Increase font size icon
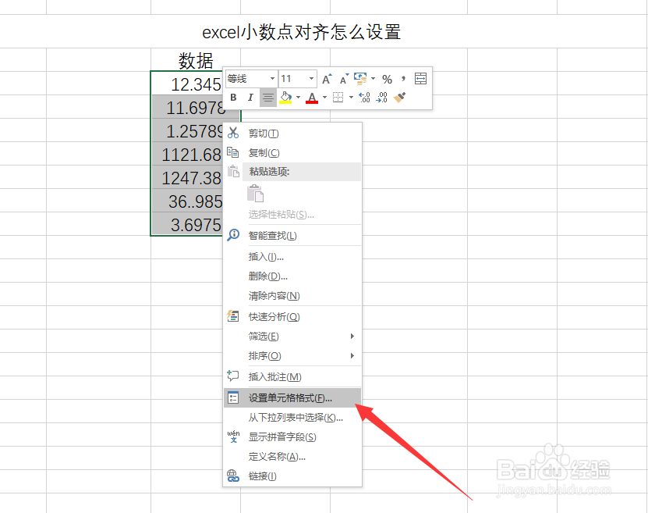648x513 pixels. (327, 79)
